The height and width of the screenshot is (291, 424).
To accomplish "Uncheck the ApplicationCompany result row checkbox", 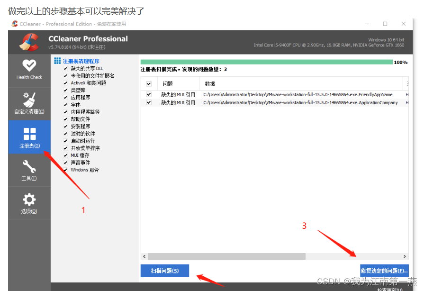I will pyautogui.click(x=149, y=102).
